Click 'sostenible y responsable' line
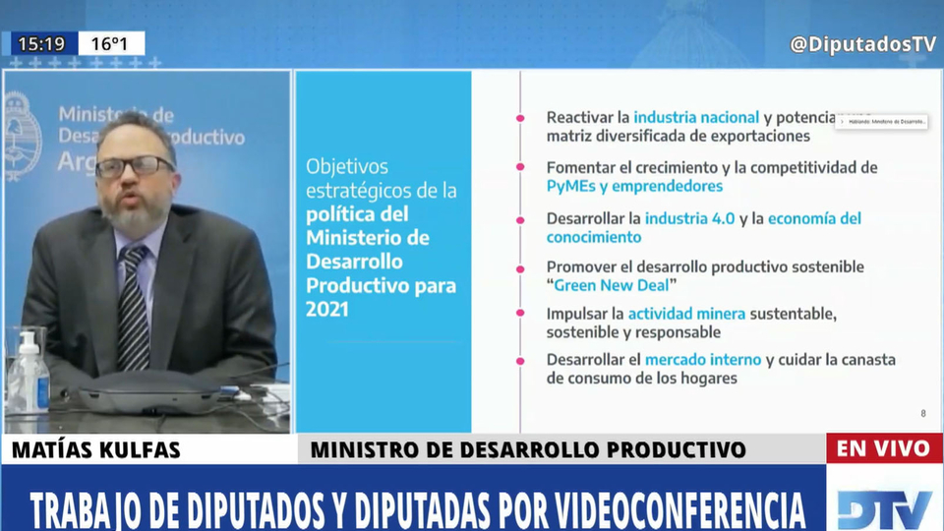 click(x=633, y=332)
